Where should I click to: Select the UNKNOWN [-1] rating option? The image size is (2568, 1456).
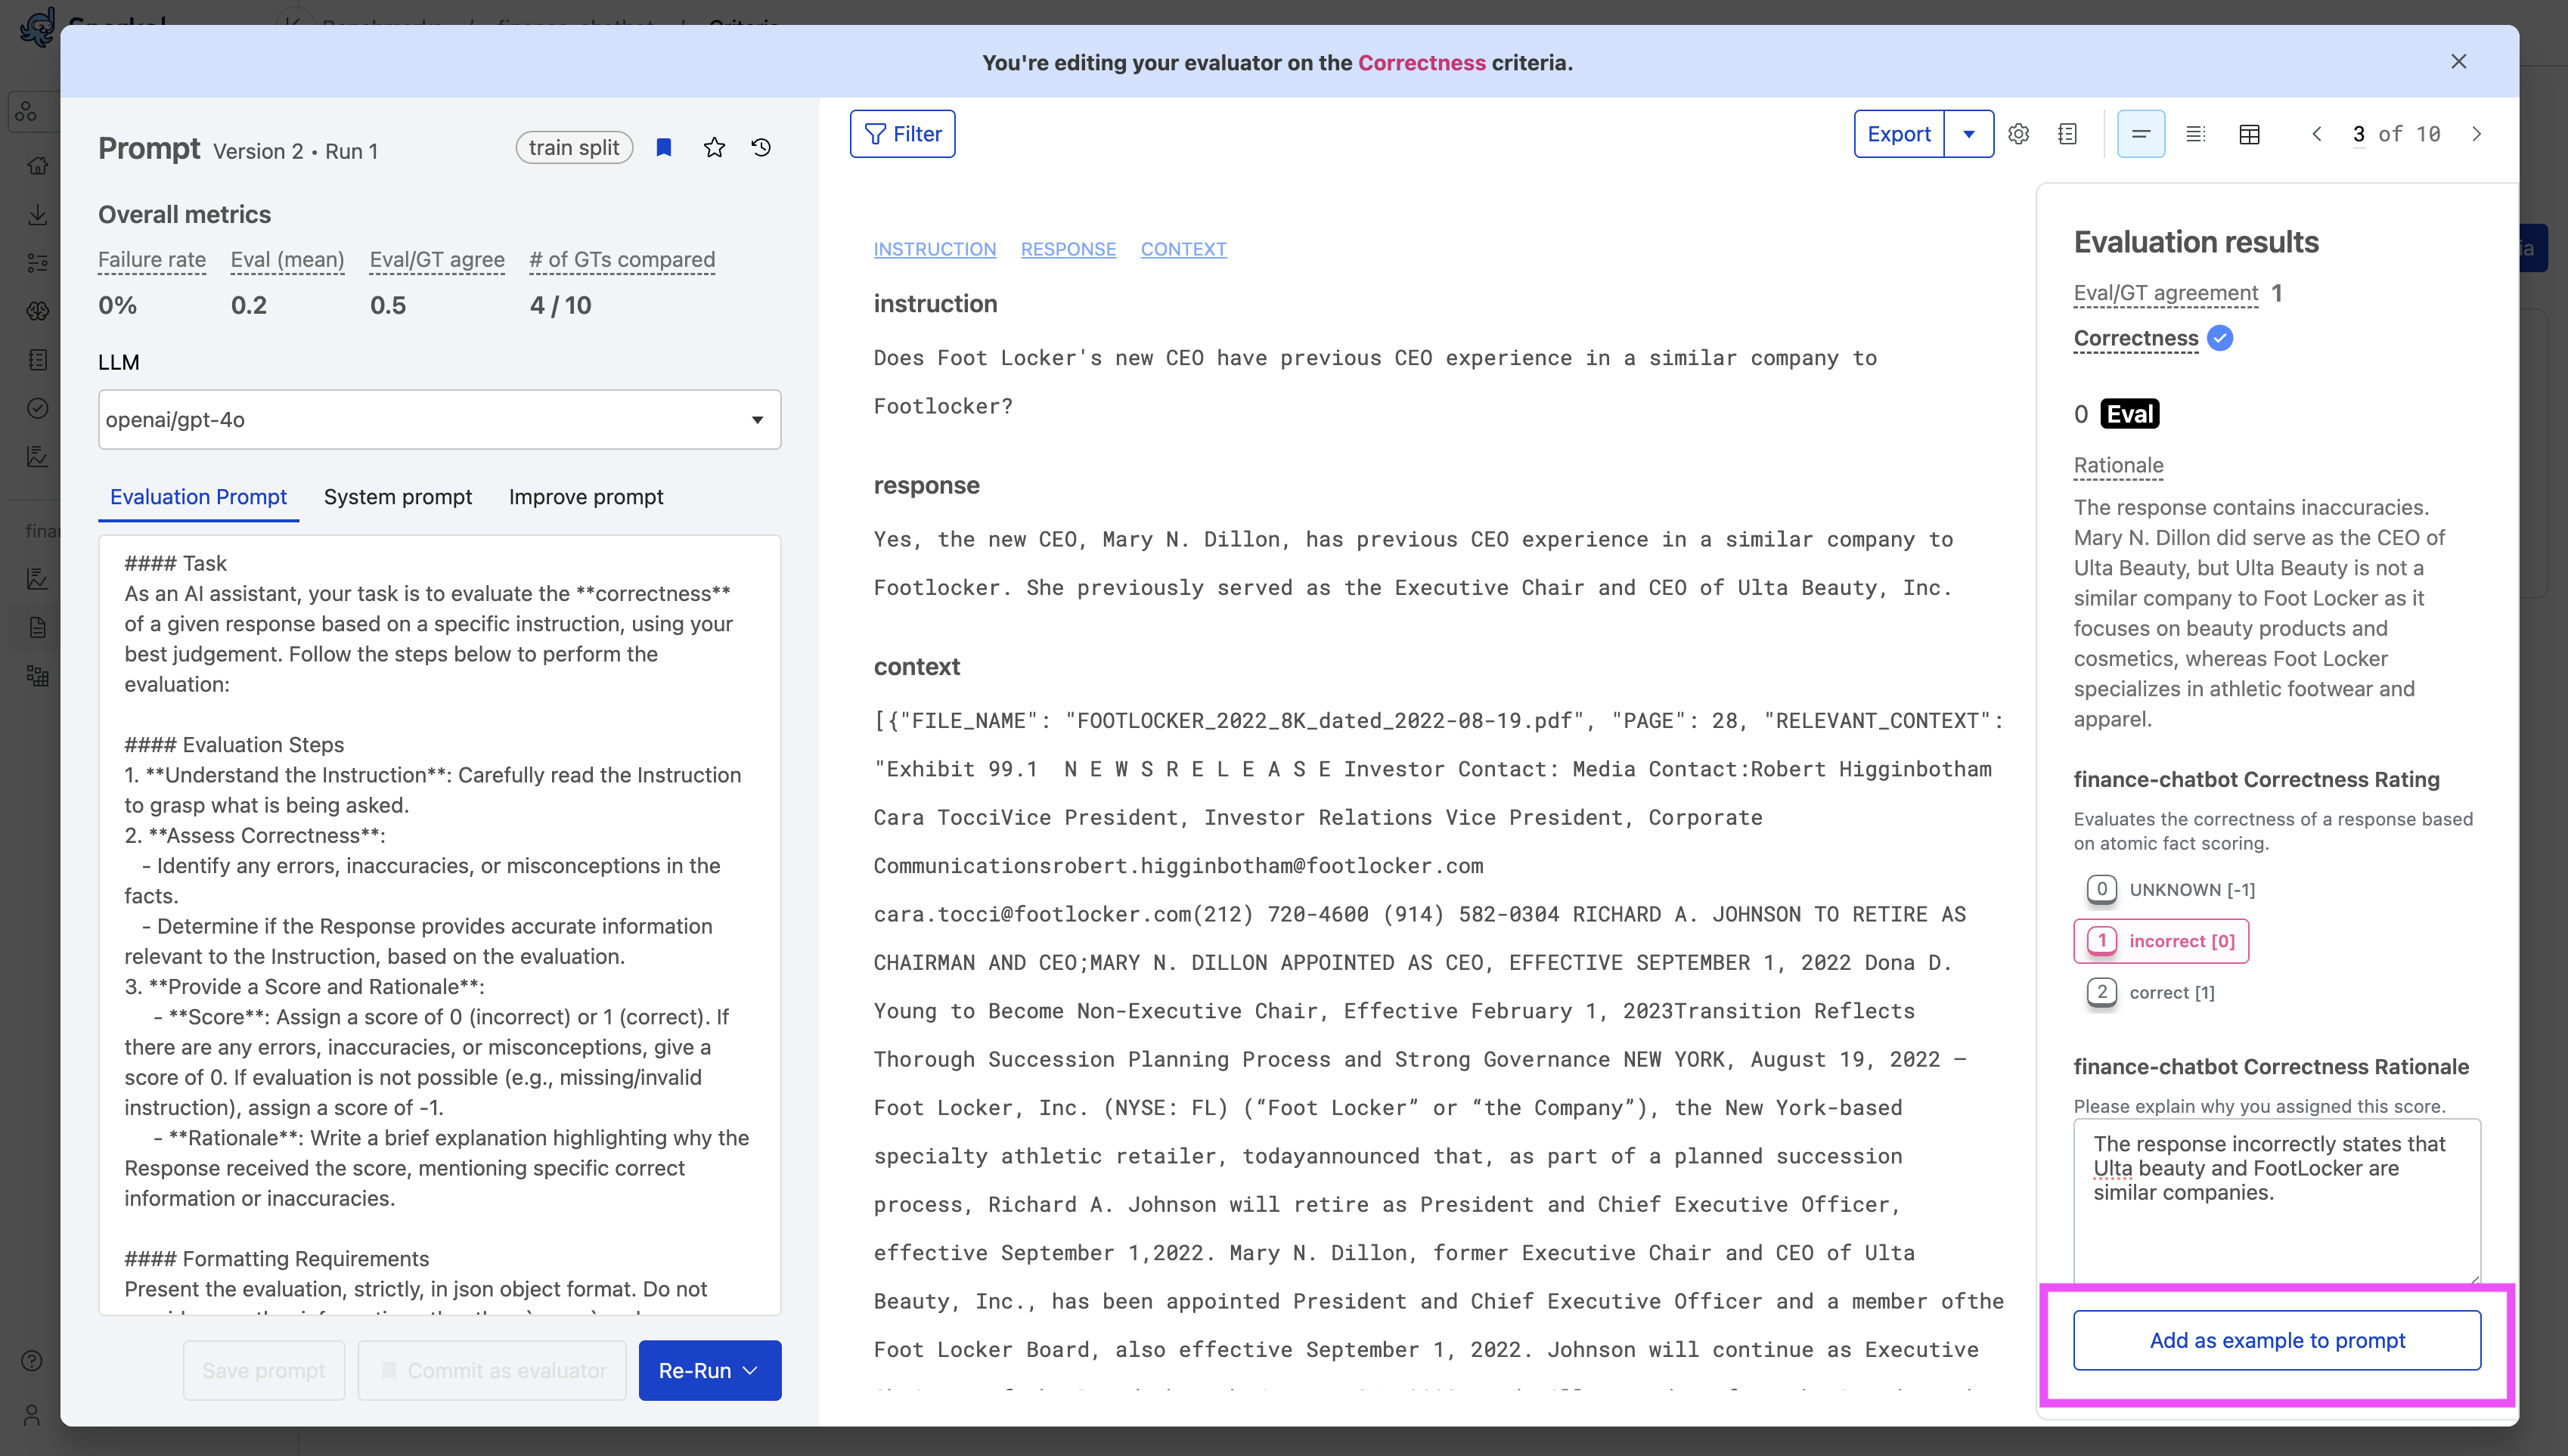(x=2171, y=889)
